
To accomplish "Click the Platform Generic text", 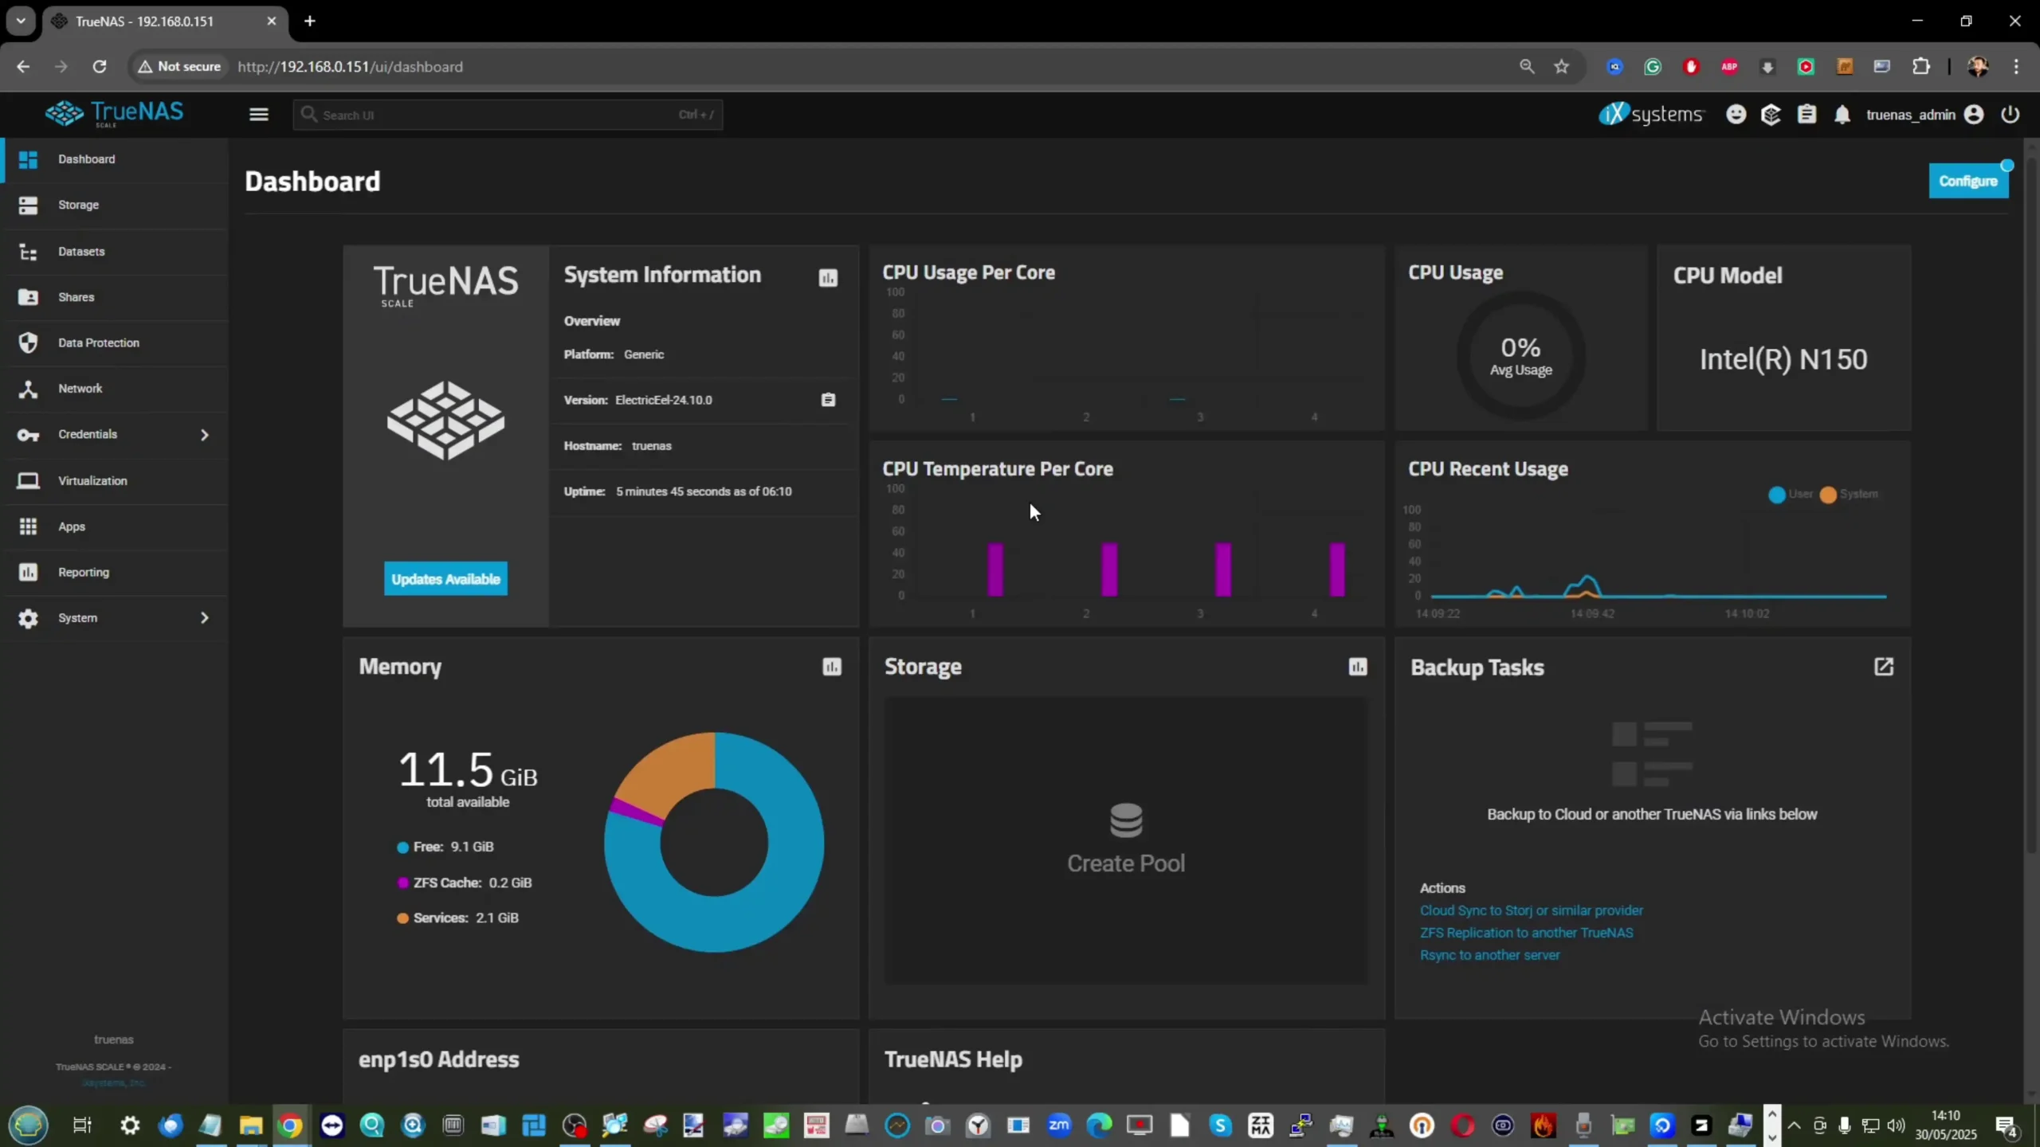I will tap(614, 354).
